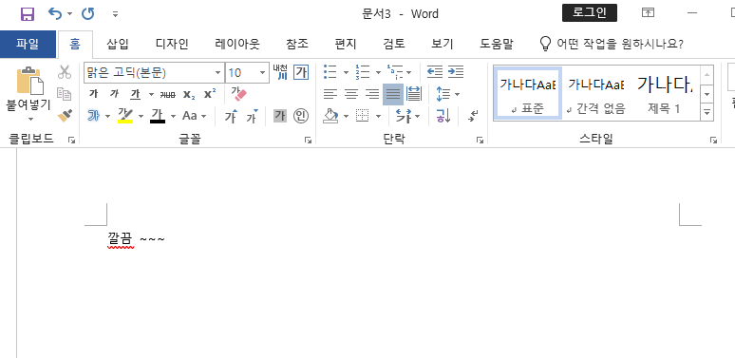Toggle bold formatting
This screenshot has height=358, width=735.
click(93, 94)
